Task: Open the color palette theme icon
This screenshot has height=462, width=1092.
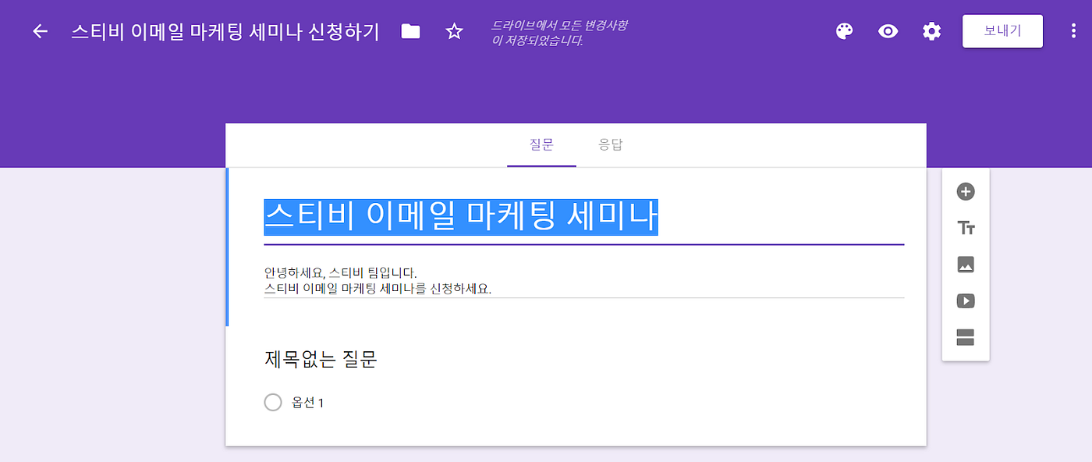Action: tap(844, 31)
